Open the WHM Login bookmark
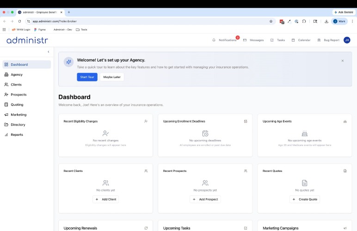Viewport: 357px width, 231px height. coord(21,30)
